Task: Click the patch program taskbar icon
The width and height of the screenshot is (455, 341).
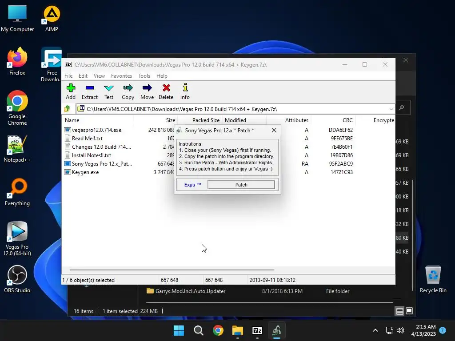Action: 276,330
